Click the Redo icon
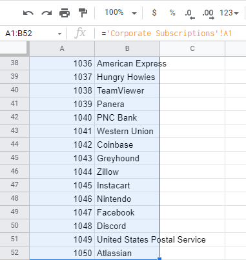Screen dimensions: 246x260 pos(46,13)
